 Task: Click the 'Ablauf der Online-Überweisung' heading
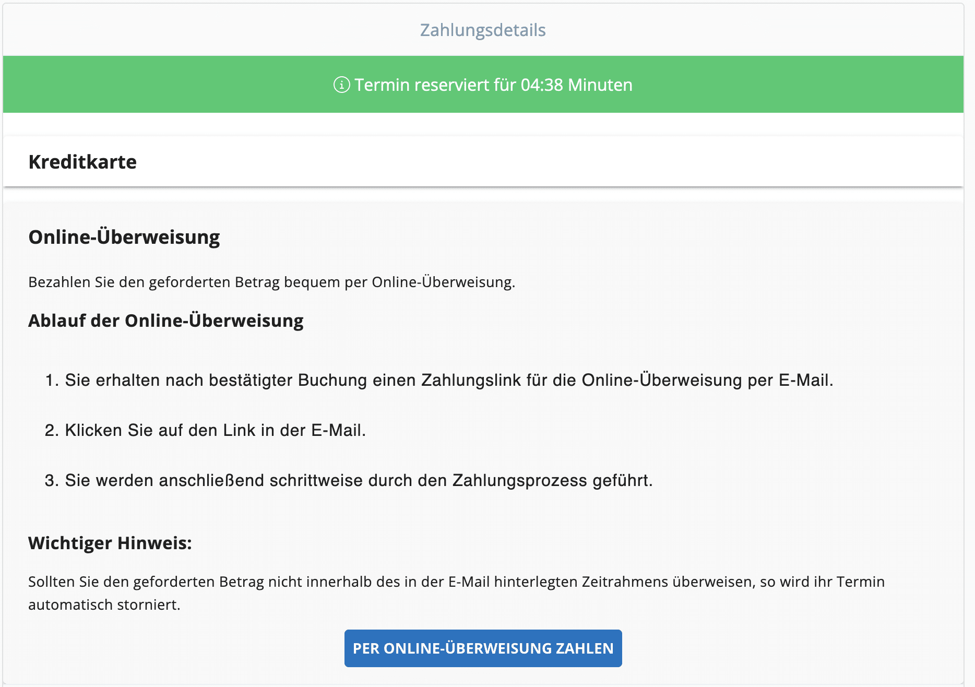click(x=165, y=321)
